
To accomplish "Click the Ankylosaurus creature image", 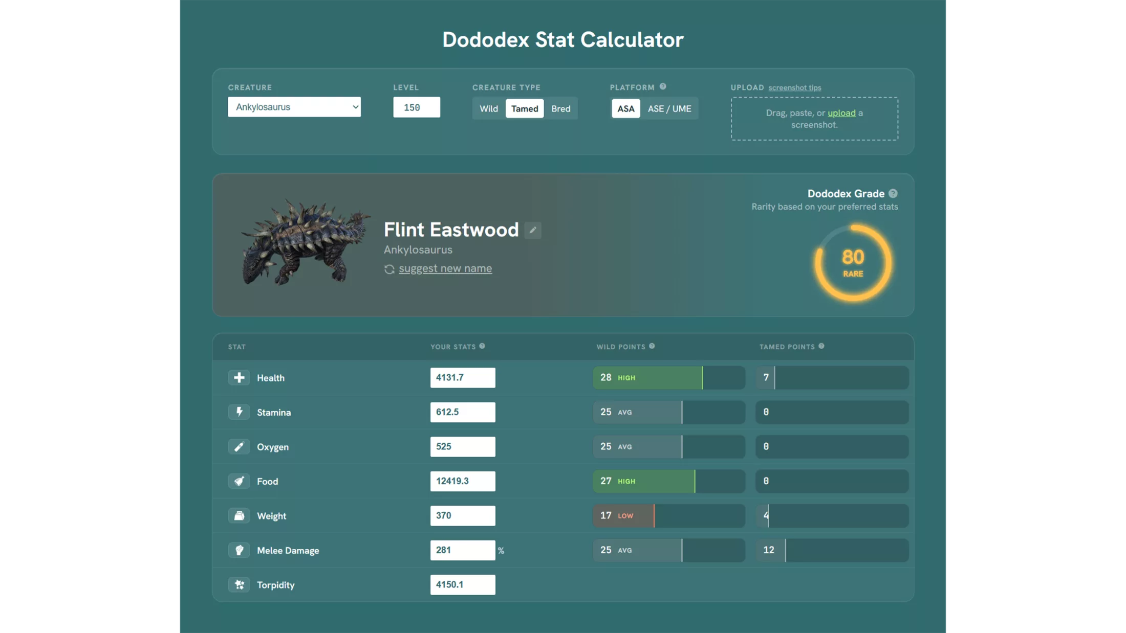I will coord(306,242).
